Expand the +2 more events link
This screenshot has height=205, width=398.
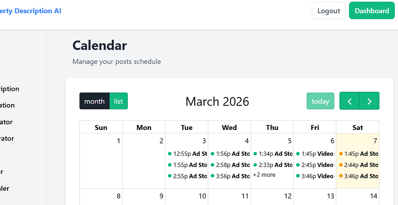264,175
